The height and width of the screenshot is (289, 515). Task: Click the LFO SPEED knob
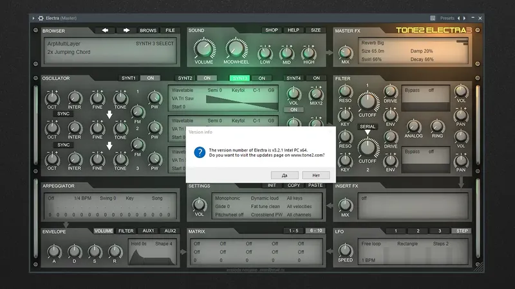coord(345,250)
